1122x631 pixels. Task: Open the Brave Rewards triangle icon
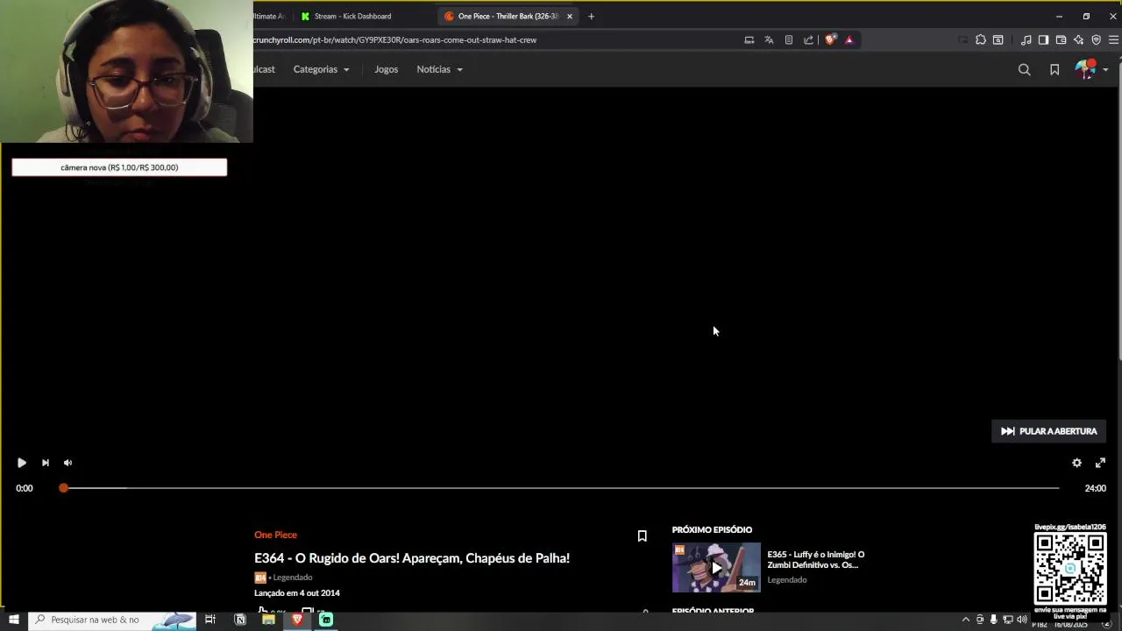pyautogui.click(x=849, y=39)
